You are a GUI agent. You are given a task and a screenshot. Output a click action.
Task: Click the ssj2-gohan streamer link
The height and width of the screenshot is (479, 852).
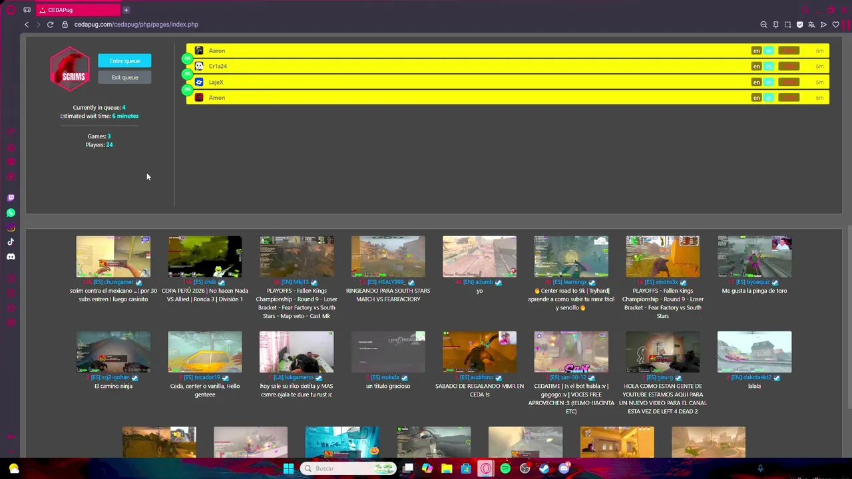110,378
